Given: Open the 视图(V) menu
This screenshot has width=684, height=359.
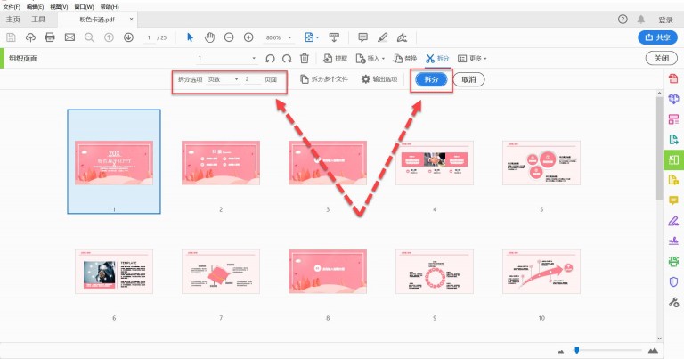Looking at the screenshot, I should (x=59, y=6).
